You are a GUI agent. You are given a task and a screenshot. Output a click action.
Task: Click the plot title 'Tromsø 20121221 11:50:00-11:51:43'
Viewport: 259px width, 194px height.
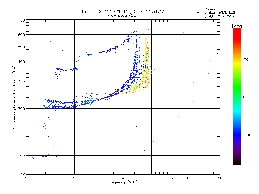[123, 11]
